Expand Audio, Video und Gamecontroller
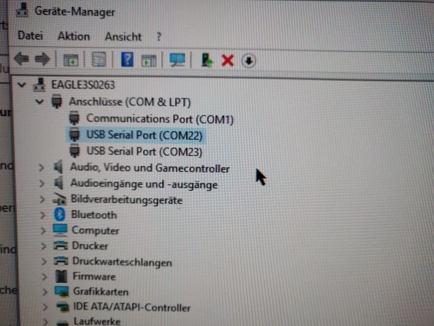The width and height of the screenshot is (434, 326). (x=41, y=168)
